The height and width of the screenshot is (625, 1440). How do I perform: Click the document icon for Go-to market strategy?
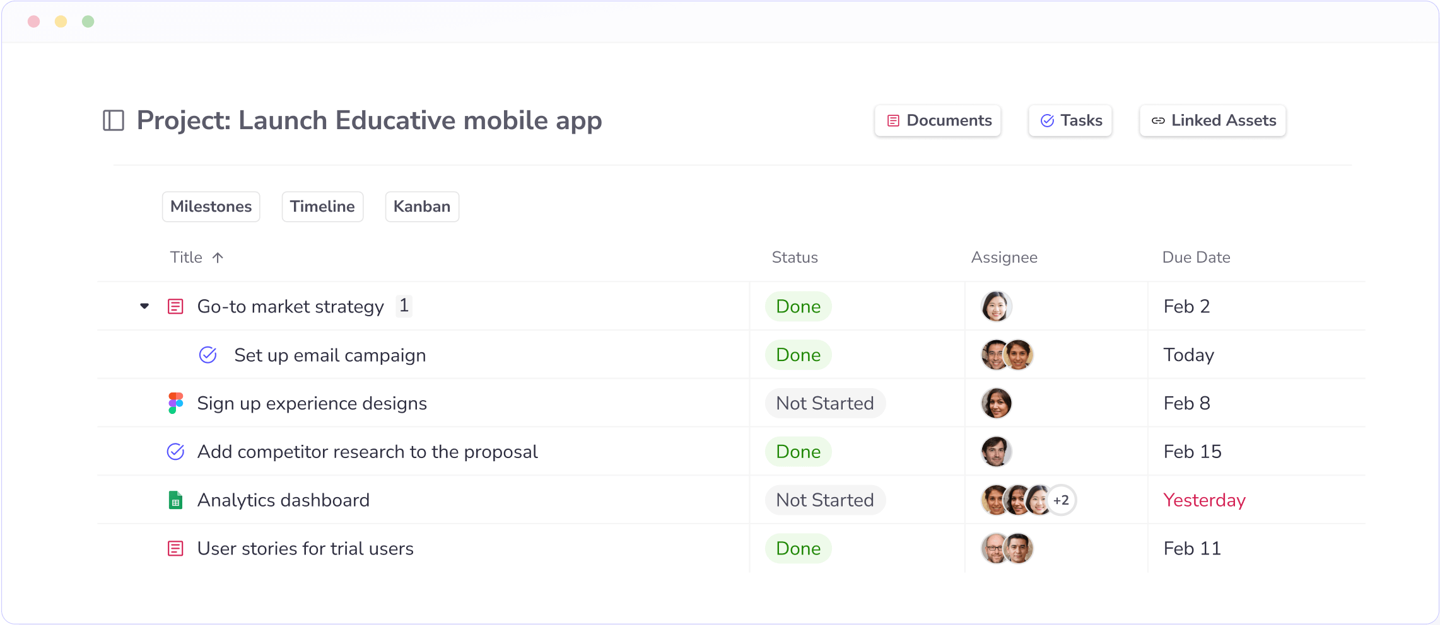tap(175, 307)
